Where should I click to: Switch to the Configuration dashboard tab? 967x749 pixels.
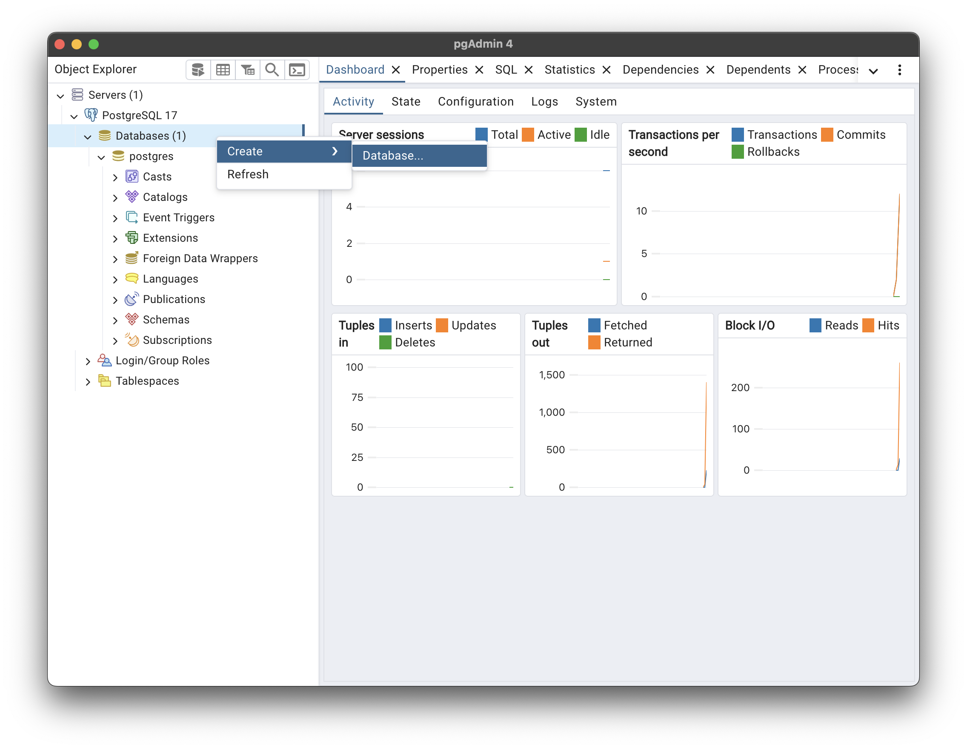coord(475,102)
